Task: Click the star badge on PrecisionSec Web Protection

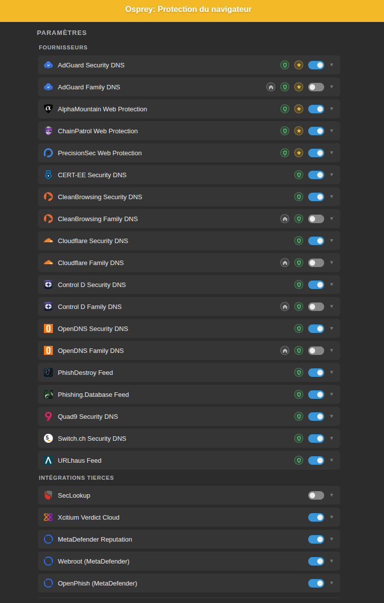Action: pyautogui.click(x=299, y=153)
